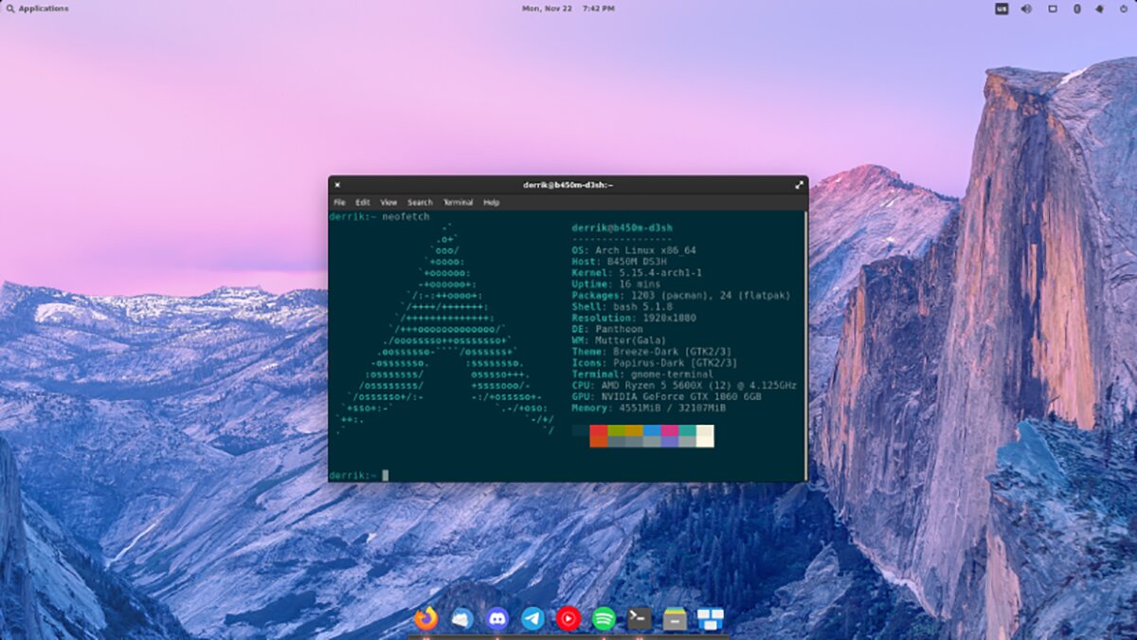Open the Archive Manager dock icon
The height and width of the screenshot is (640, 1137).
pyautogui.click(x=674, y=618)
